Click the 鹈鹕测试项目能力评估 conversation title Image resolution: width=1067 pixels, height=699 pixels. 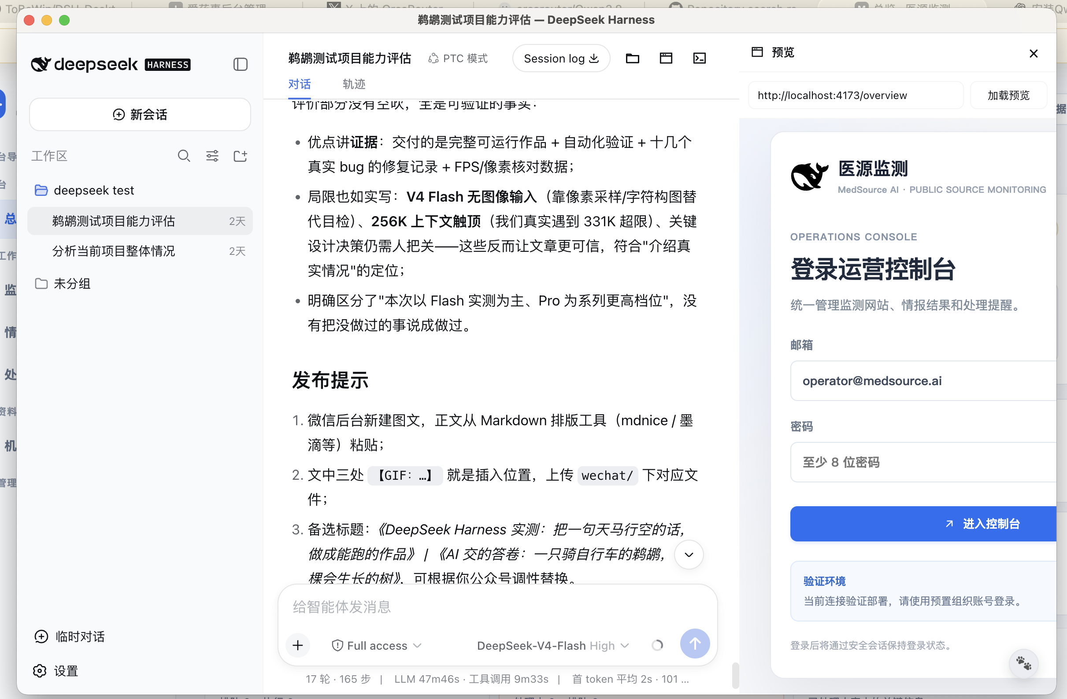point(349,59)
